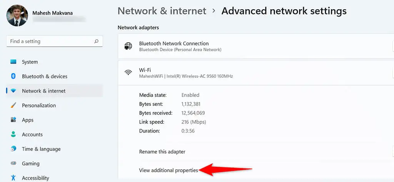This screenshot has width=394, height=182.
Task: Open View additional properties
Action: pos(169,170)
